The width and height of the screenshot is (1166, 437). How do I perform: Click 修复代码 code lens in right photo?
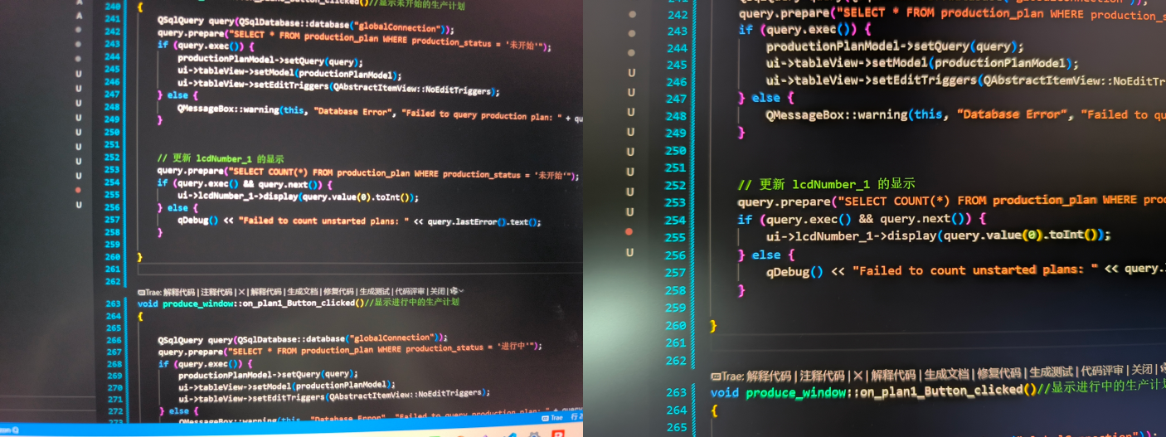(998, 373)
